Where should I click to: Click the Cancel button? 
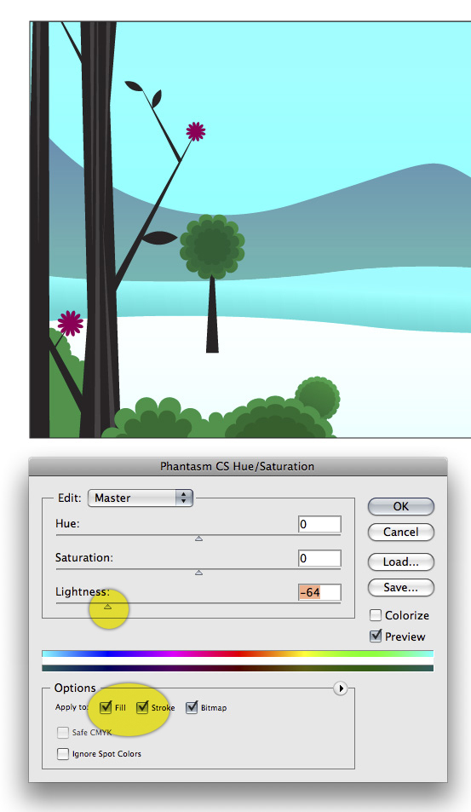pyautogui.click(x=400, y=532)
